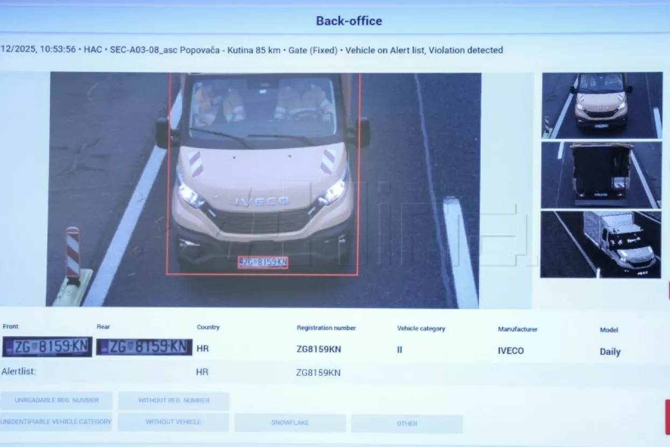
Task: Click the Vehicle category value II
Action: [400, 350]
